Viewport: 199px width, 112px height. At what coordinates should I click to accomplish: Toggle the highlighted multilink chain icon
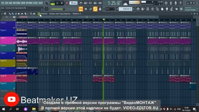[x=95, y=9]
